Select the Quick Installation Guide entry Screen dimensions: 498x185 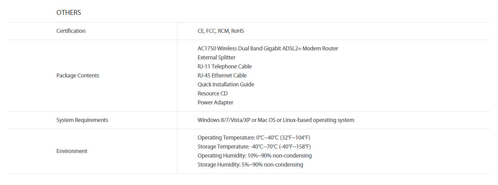pos(226,85)
